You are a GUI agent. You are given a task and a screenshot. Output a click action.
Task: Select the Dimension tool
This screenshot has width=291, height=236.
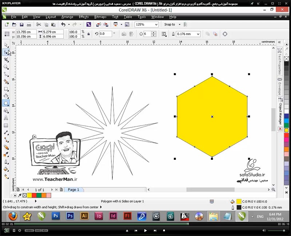point(6,133)
